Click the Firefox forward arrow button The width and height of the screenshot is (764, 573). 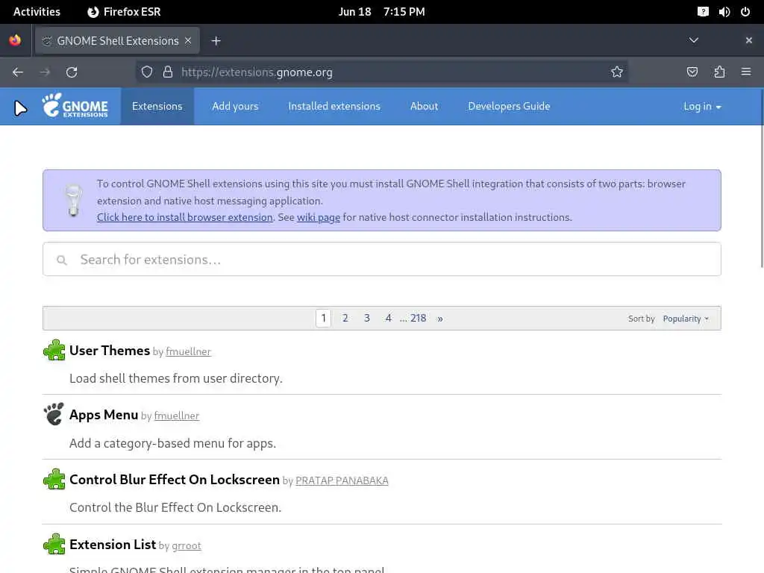click(45, 72)
